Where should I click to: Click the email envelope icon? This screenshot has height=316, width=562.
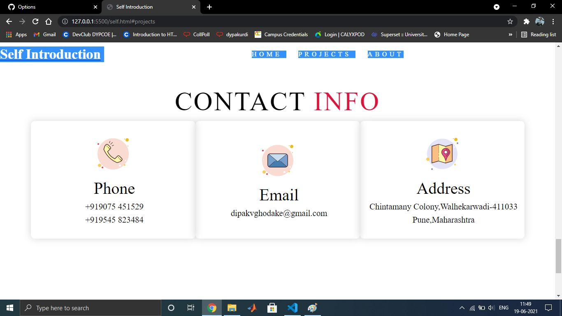coord(278,160)
